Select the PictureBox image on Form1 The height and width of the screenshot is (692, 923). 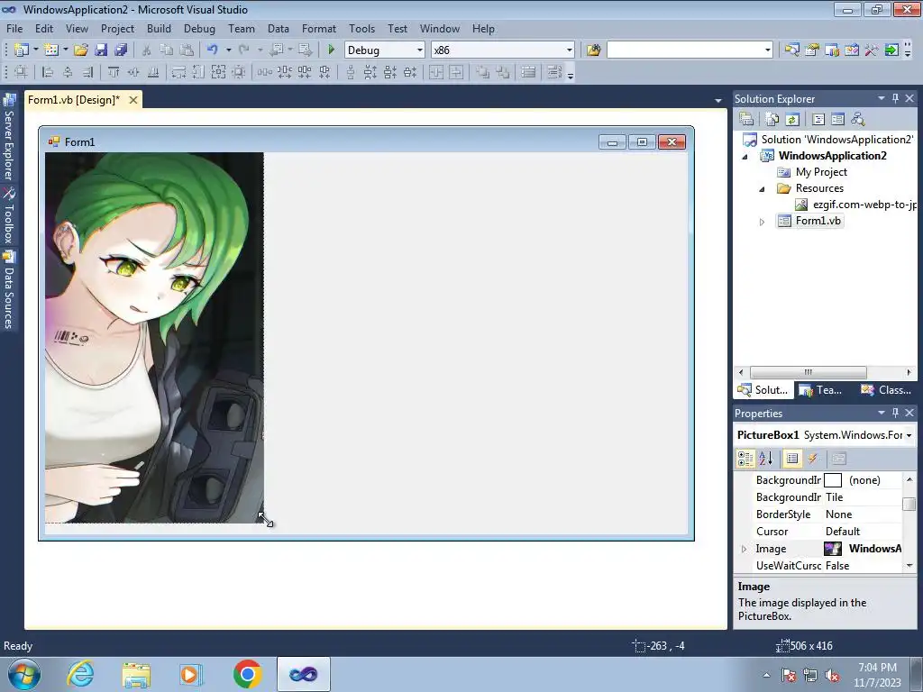click(x=154, y=338)
